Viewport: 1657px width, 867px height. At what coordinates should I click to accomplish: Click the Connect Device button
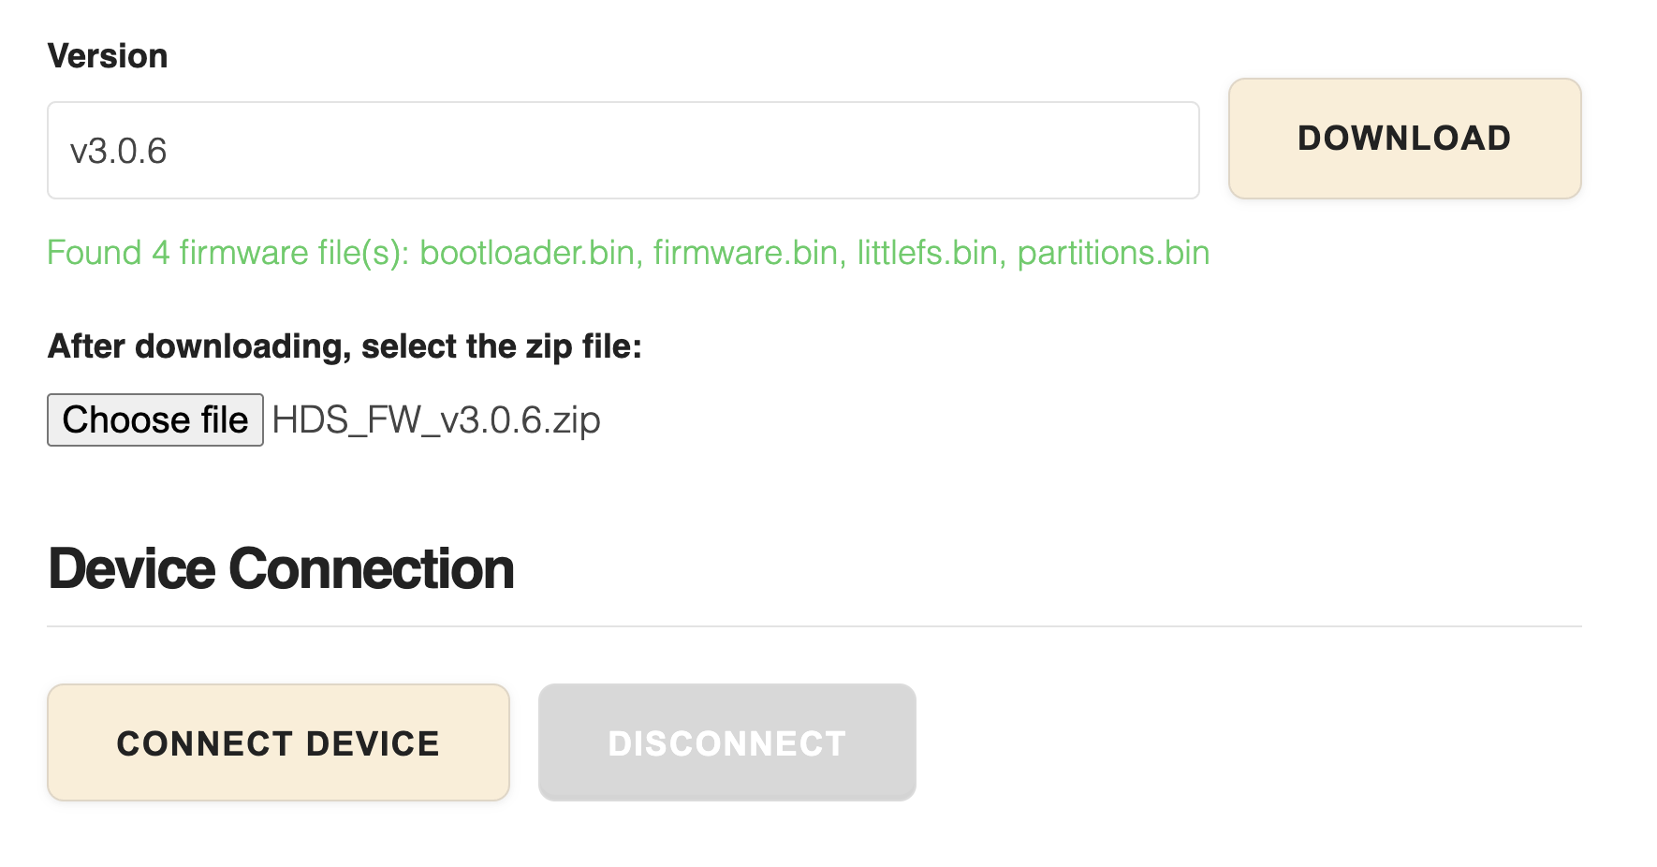tap(278, 742)
